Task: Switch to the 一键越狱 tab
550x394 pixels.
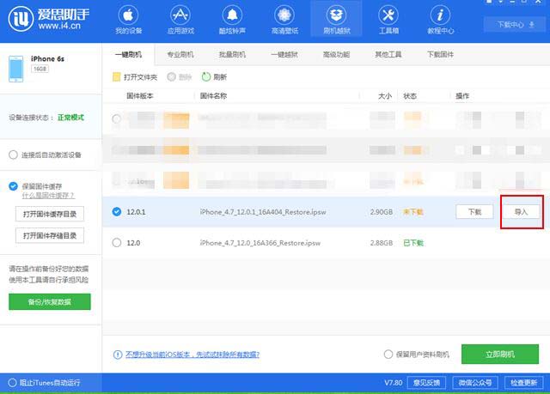Action: [x=284, y=55]
